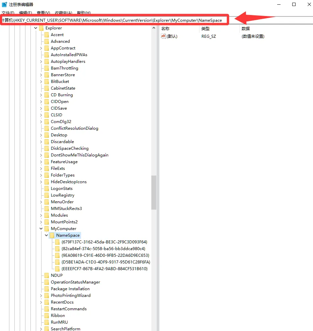Click folder icon of {82ca84ef-374c-5058-ba56-bb3ddca980c4}
Viewport: 313px width, 331px height.
pyautogui.click(x=57, y=249)
